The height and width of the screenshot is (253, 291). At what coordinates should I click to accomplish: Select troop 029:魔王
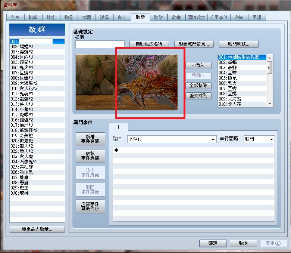[37, 188]
